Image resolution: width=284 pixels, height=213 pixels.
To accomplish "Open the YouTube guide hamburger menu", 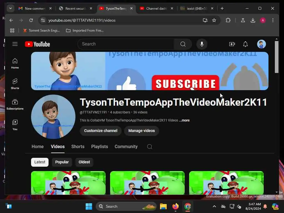I will coord(15,44).
